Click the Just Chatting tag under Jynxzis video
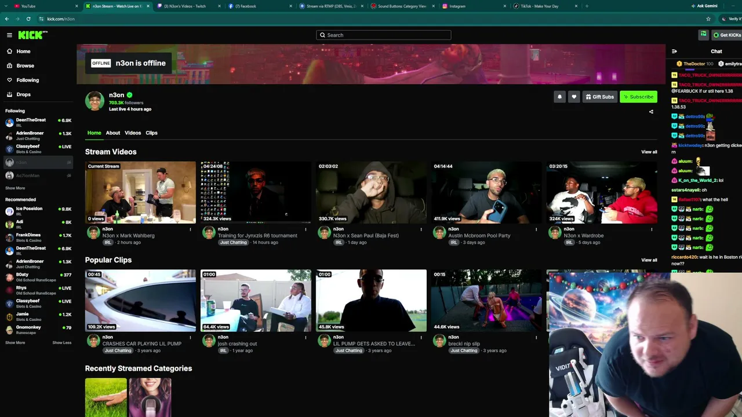 tap(233, 243)
